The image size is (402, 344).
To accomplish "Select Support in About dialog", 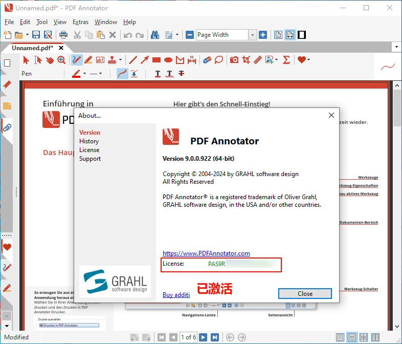I will coord(90,159).
